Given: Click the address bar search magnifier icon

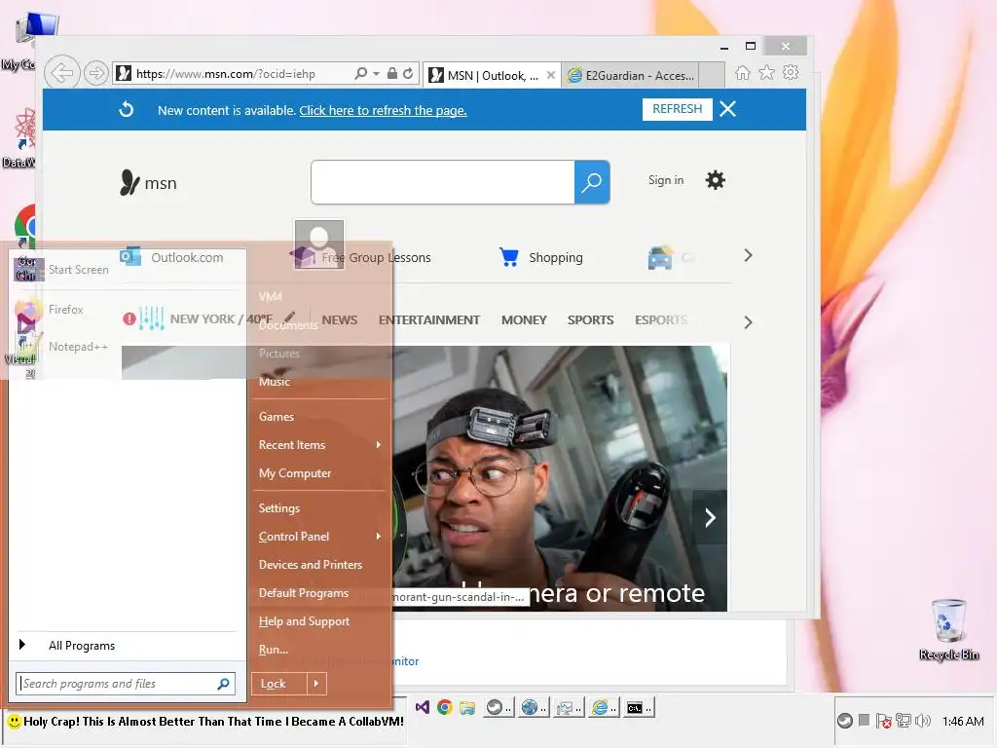Looking at the screenshot, I should click(x=360, y=74).
